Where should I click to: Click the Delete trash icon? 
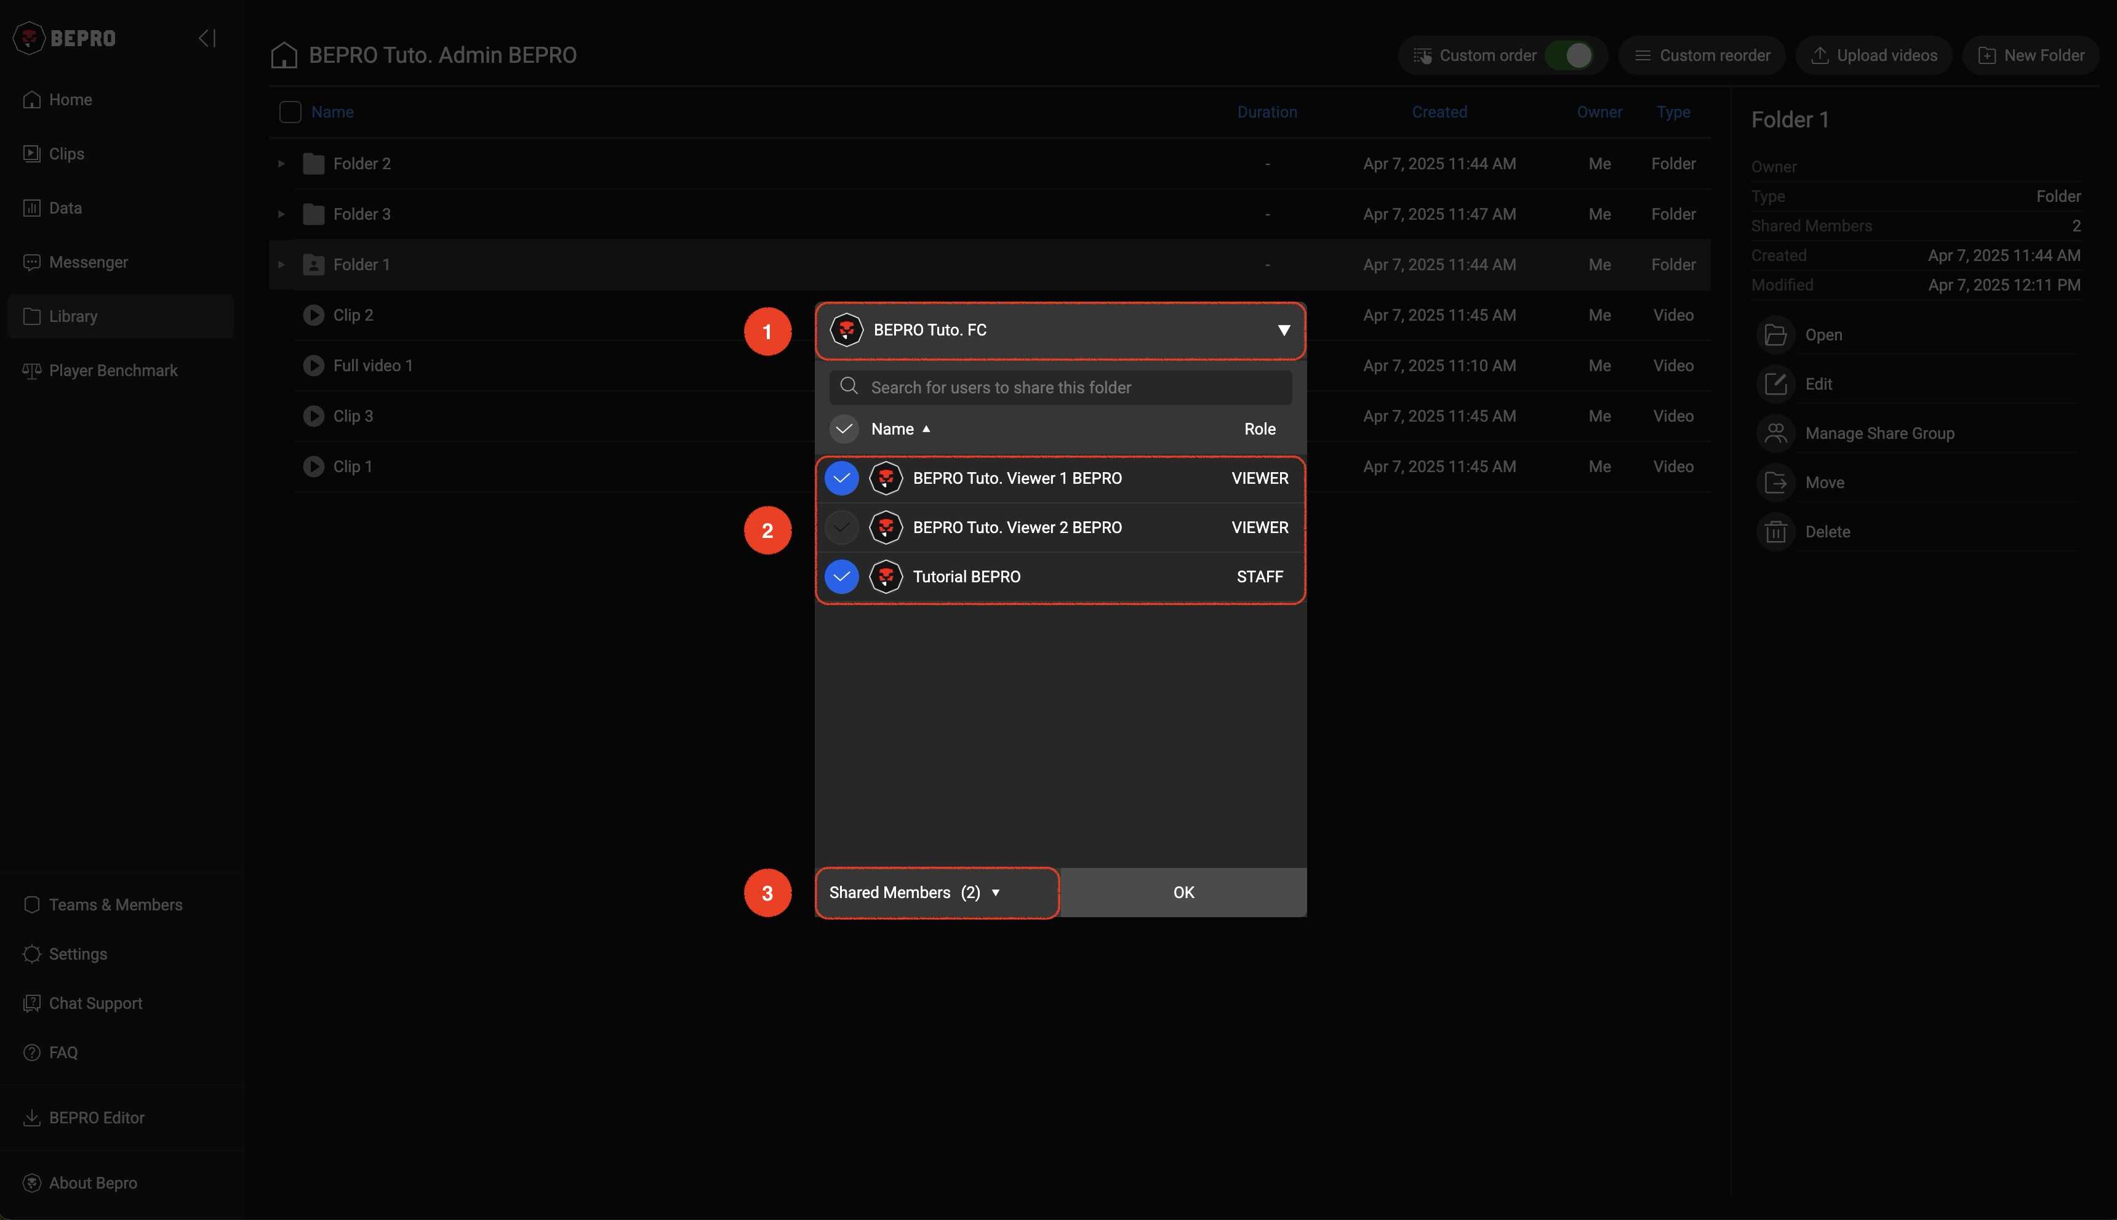[1775, 532]
